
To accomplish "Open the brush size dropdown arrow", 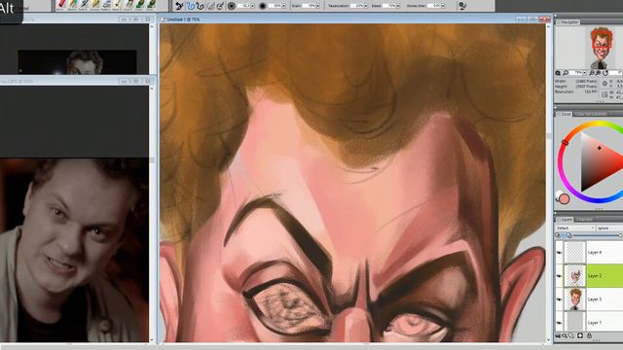I will point(252,6).
